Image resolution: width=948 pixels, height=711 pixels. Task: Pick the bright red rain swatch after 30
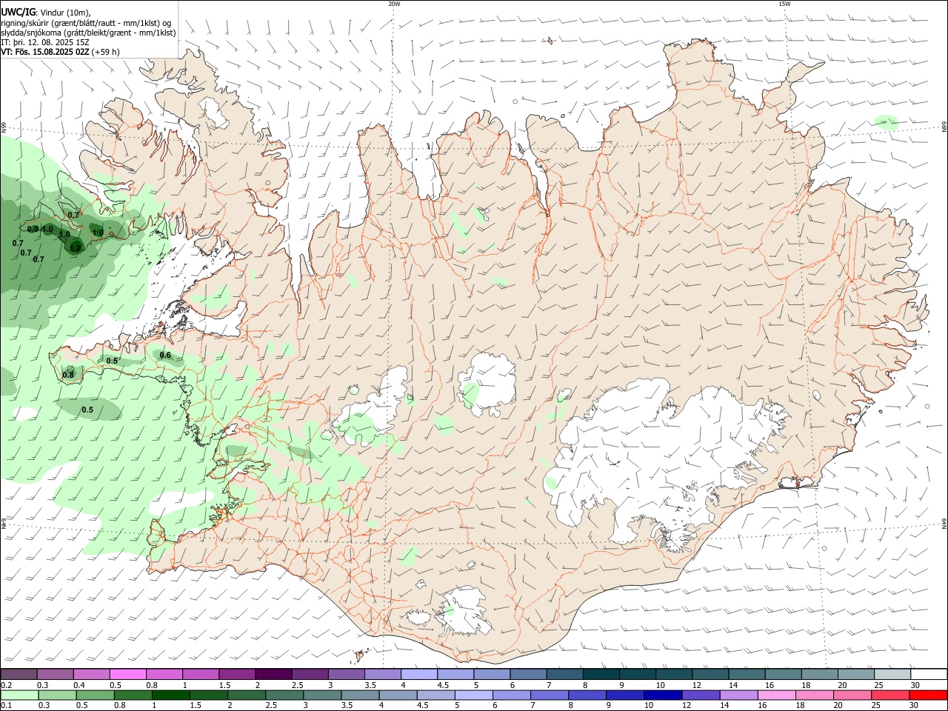(x=927, y=695)
